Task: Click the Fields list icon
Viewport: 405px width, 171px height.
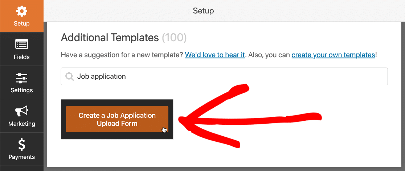Action: (22, 45)
